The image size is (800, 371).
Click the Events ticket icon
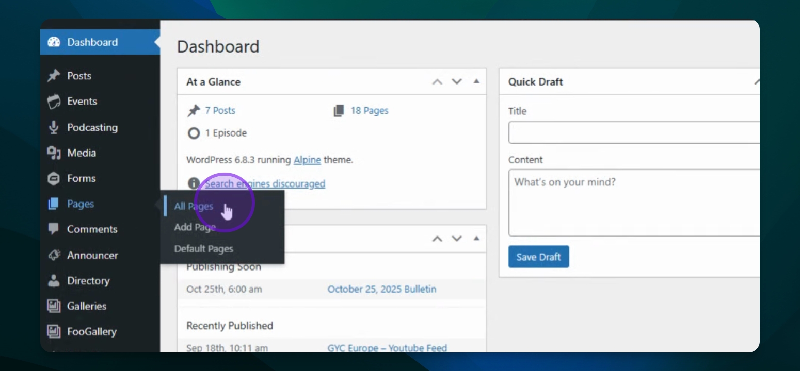(54, 102)
